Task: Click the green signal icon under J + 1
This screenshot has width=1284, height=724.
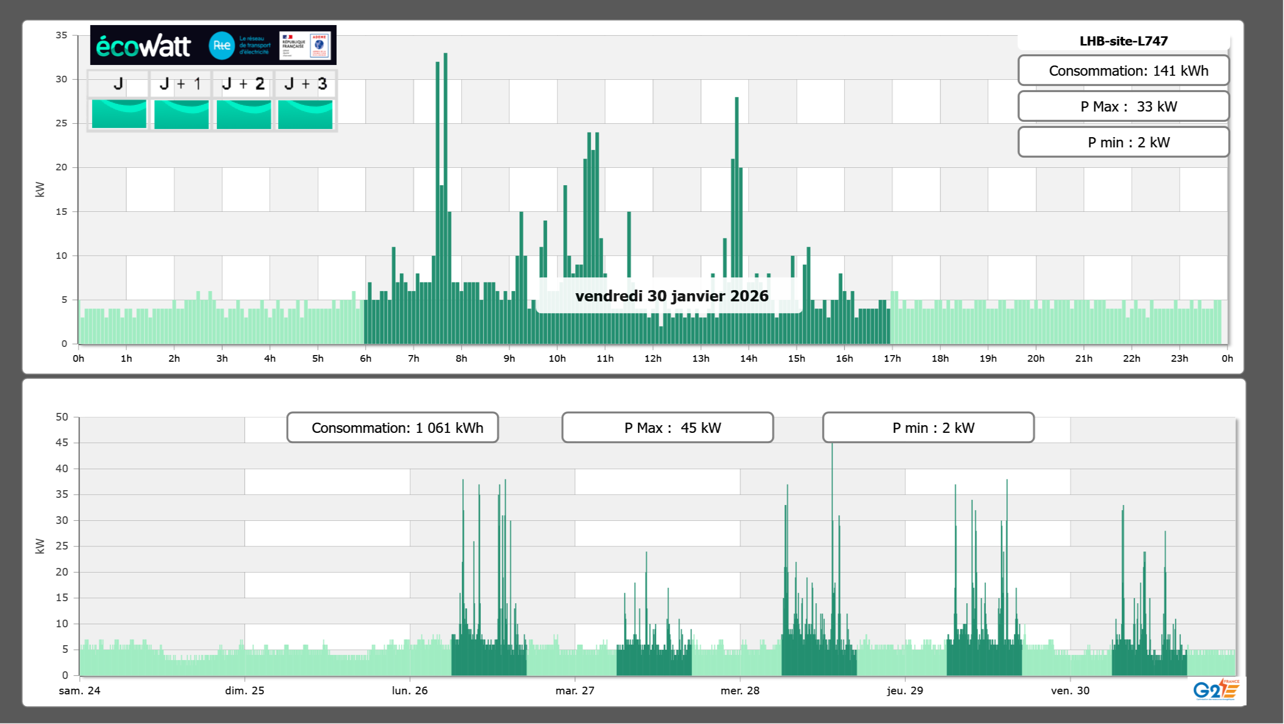Action: click(x=181, y=114)
